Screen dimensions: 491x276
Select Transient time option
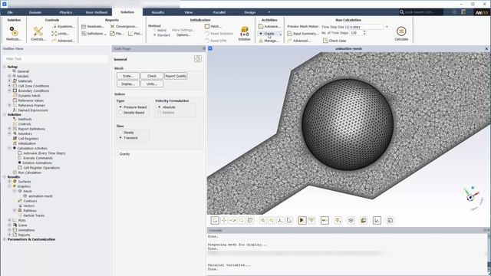click(x=128, y=138)
